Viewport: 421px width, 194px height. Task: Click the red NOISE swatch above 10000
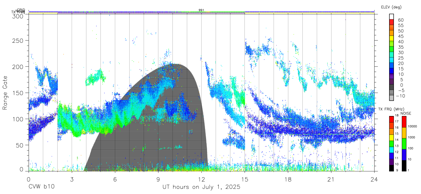404,121
